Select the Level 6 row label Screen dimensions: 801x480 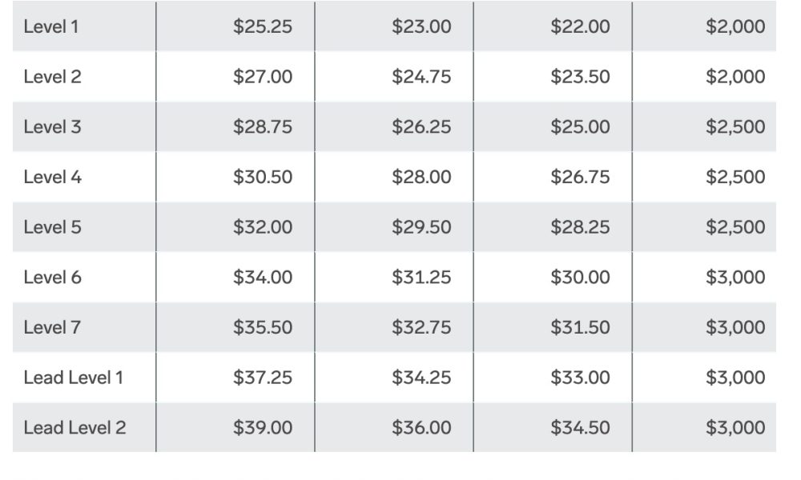52,277
